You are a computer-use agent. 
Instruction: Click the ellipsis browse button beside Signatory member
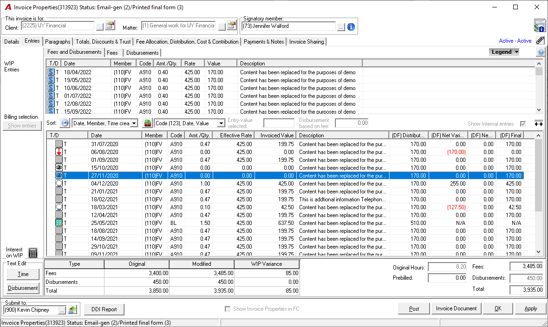tap(341, 27)
